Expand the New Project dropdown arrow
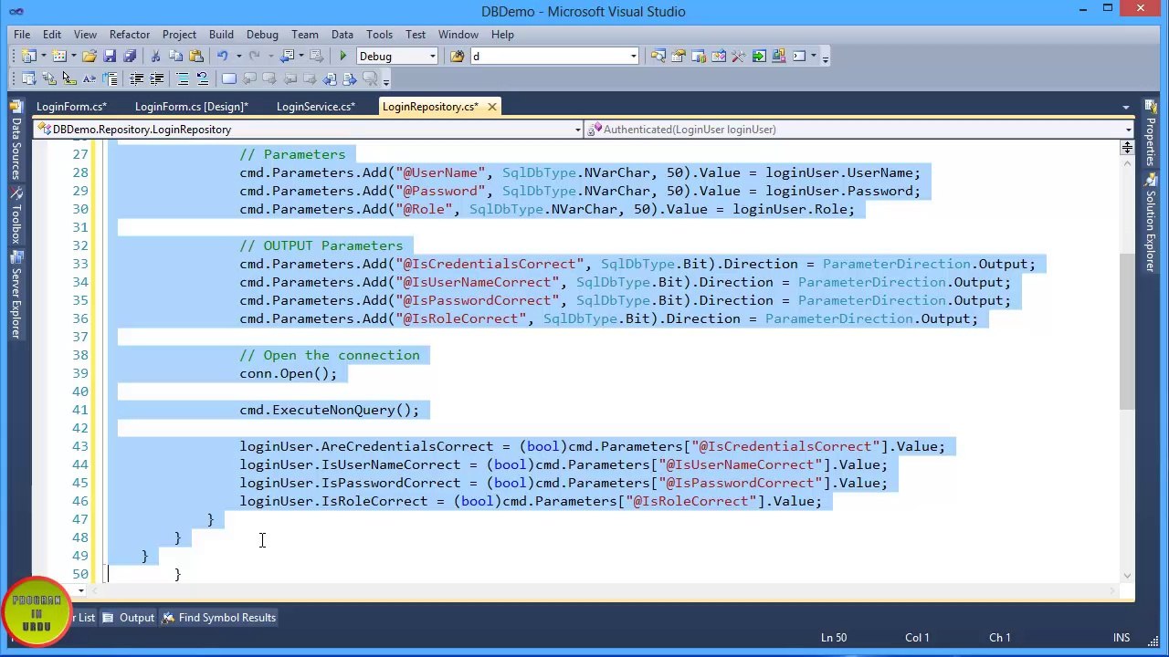Screen dimensions: 1169x657 43,56
